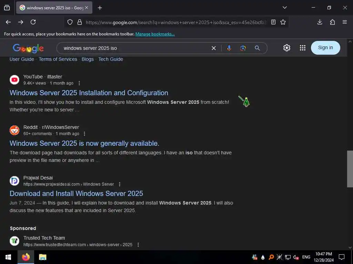
Task: Click the Reddit result favicon
Action: pyautogui.click(x=14, y=130)
